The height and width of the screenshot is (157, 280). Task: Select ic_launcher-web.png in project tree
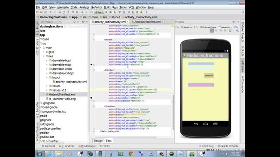(x=62, y=99)
